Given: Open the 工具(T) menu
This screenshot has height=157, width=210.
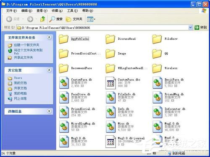Looking at the screenshot, I should point(72,10).
